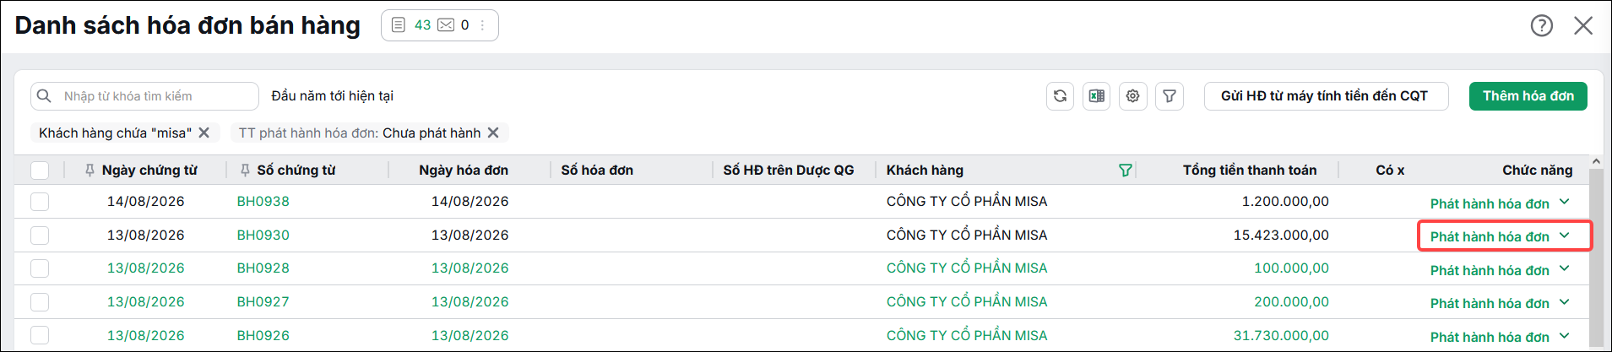Open the filter funnel icon in toolbar
Viewport: 1612px width, 352px height.
pyautogui.click(x=1170, y=96)
